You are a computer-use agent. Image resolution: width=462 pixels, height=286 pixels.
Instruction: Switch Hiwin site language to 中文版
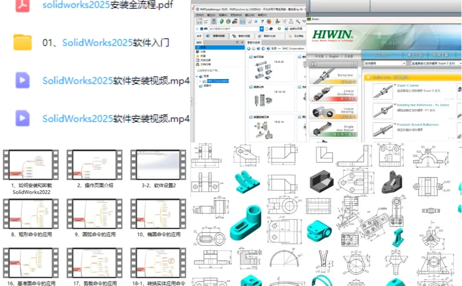click(x=319, y=56)
